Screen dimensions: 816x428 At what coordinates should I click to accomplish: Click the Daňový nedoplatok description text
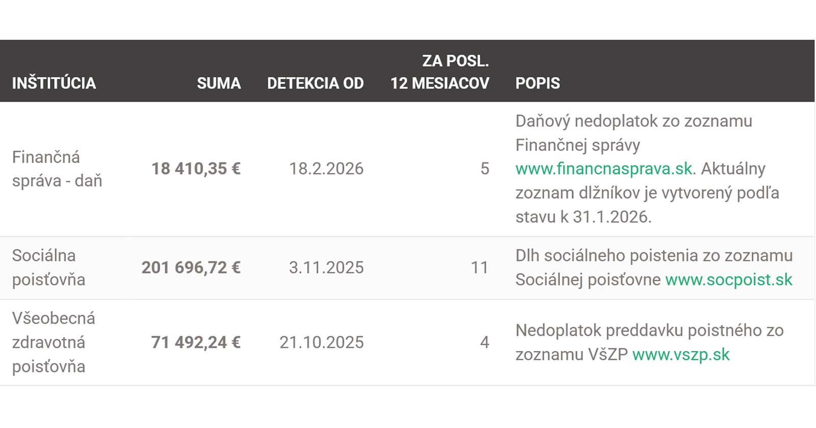[633, 121]
